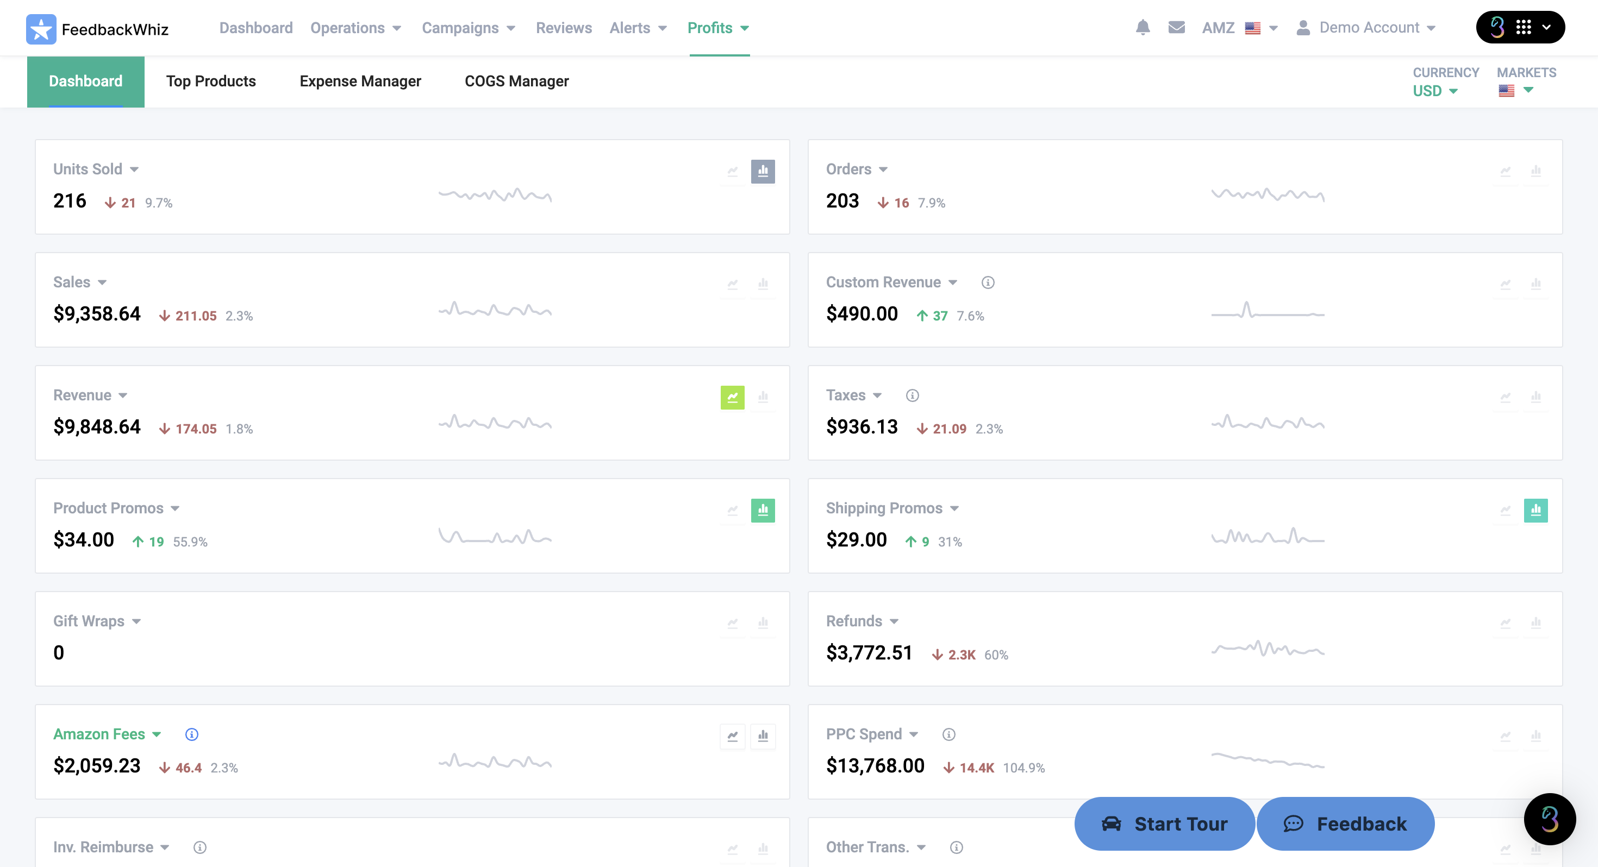Expand the Alerts menu
Image resolution: width=1598 pixels, height=867 pixels.
(638, 28)
